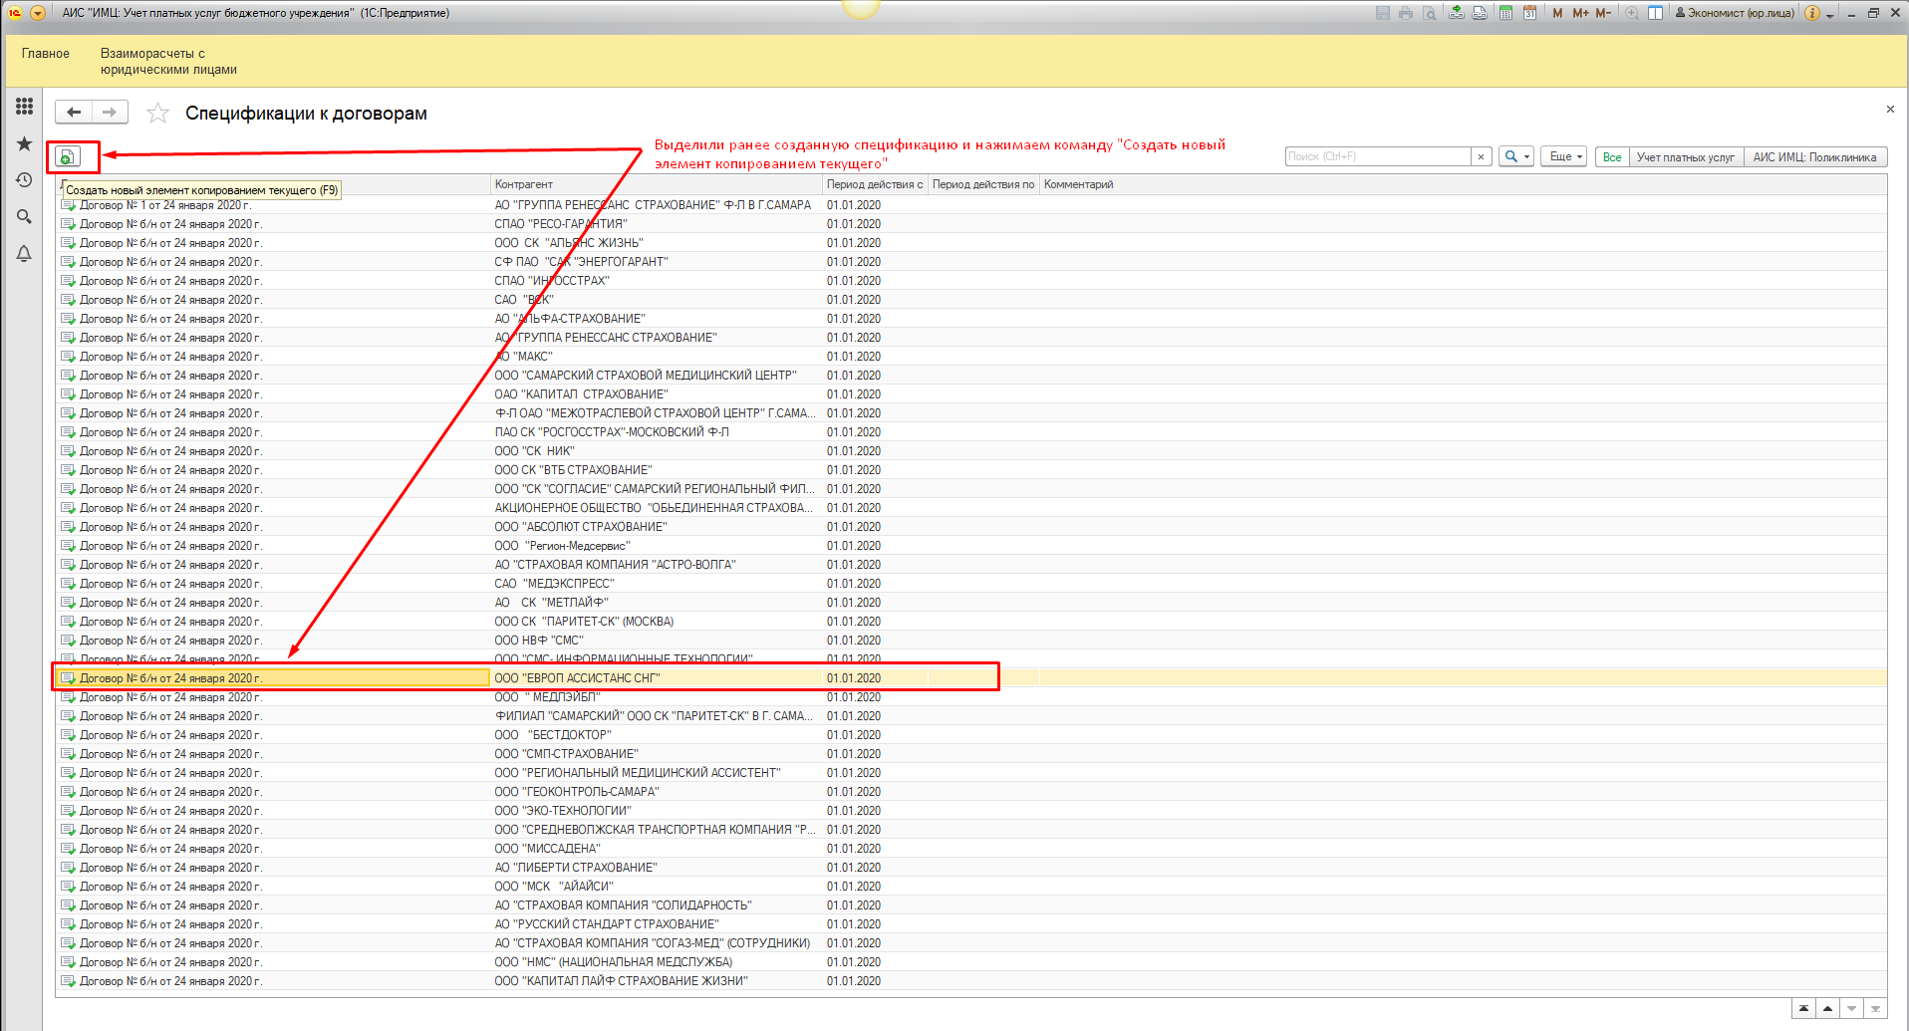This screenshot has height=1031, width=1909.
Task: Switch filter to 'Учет платных услуг'
Action: [1685, 157]
